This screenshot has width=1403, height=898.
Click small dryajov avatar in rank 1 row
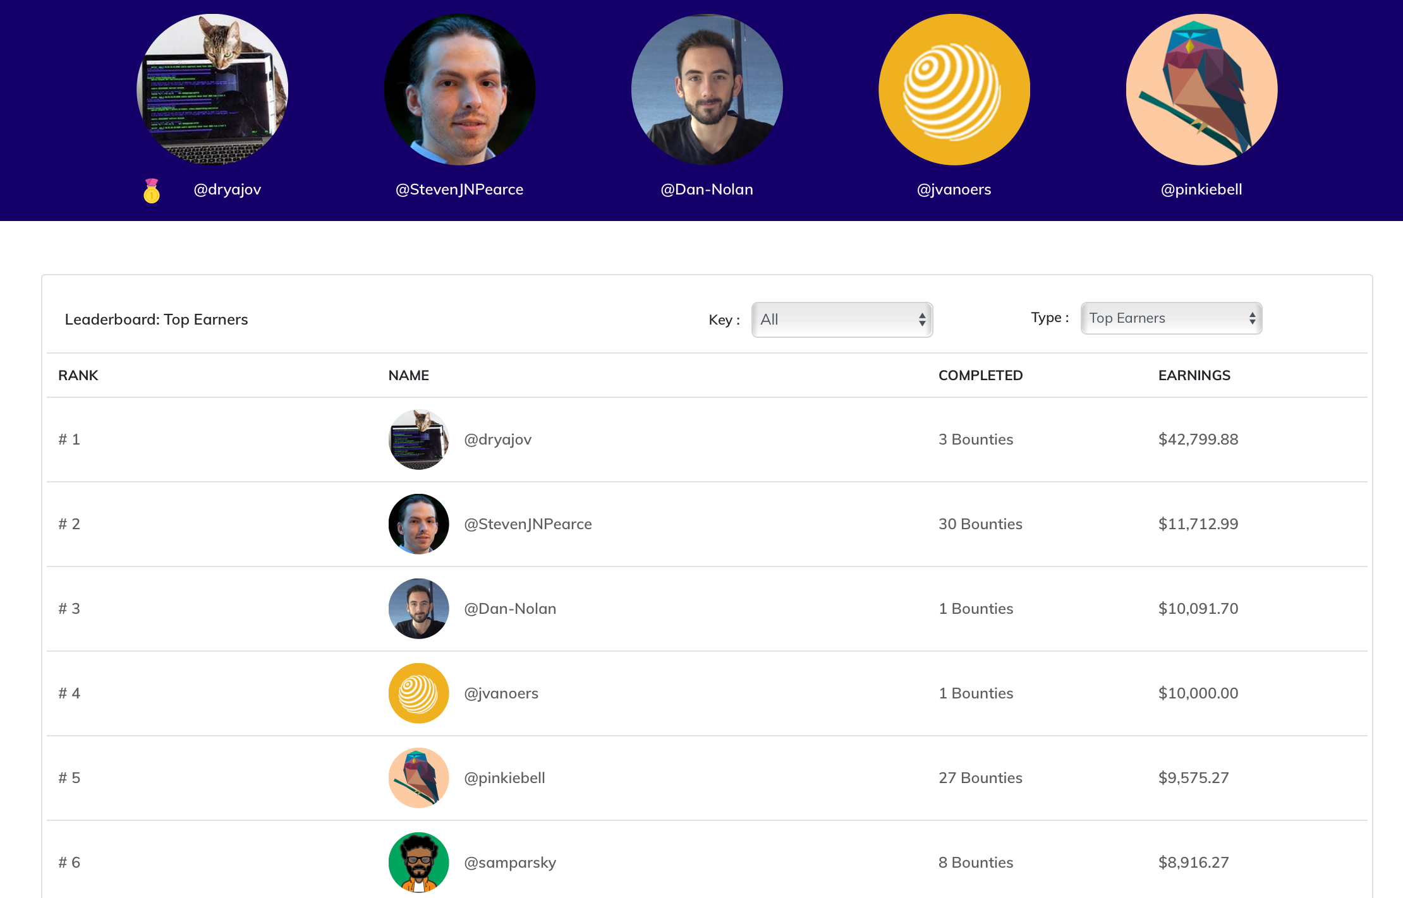(418, 440)
